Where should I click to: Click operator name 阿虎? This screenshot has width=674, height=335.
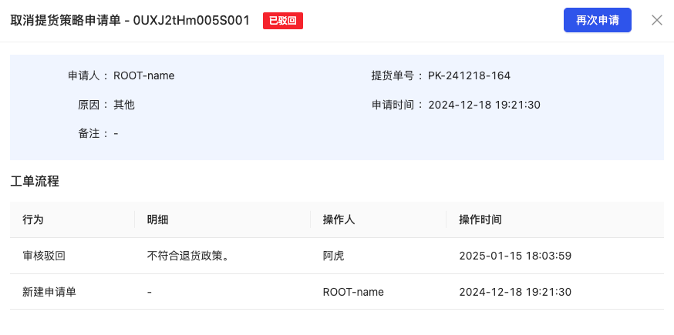pyautogui.click(x=333, y=256)
